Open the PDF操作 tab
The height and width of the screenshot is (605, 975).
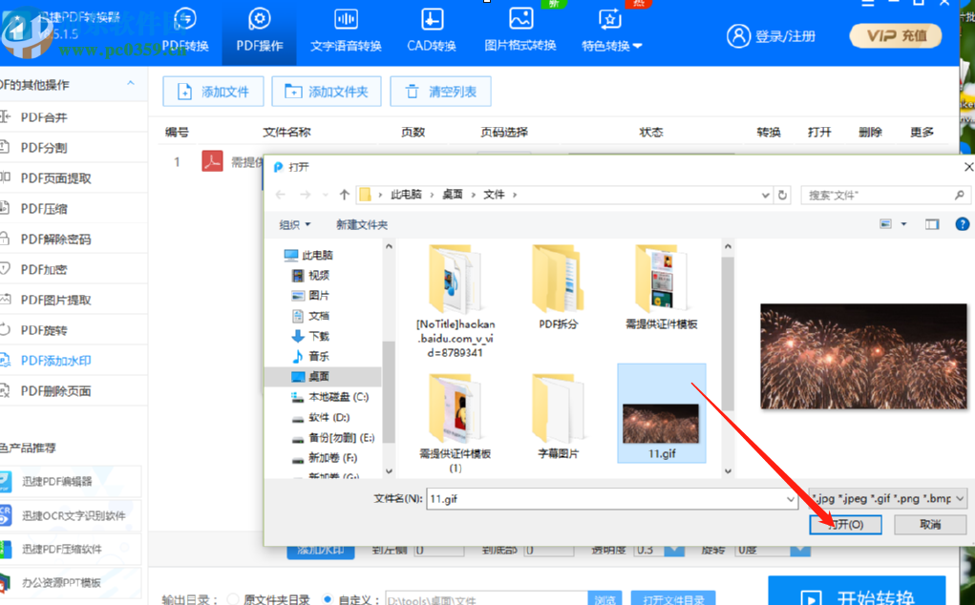point(260,31)
